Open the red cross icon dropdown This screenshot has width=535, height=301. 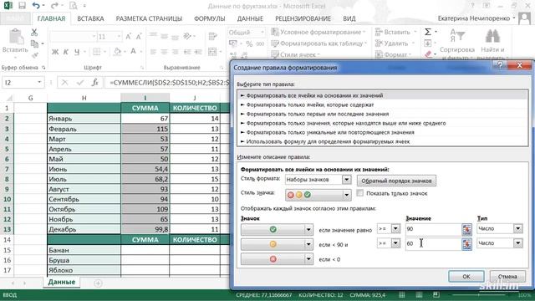pyautogui.click(x=308, y=259)
